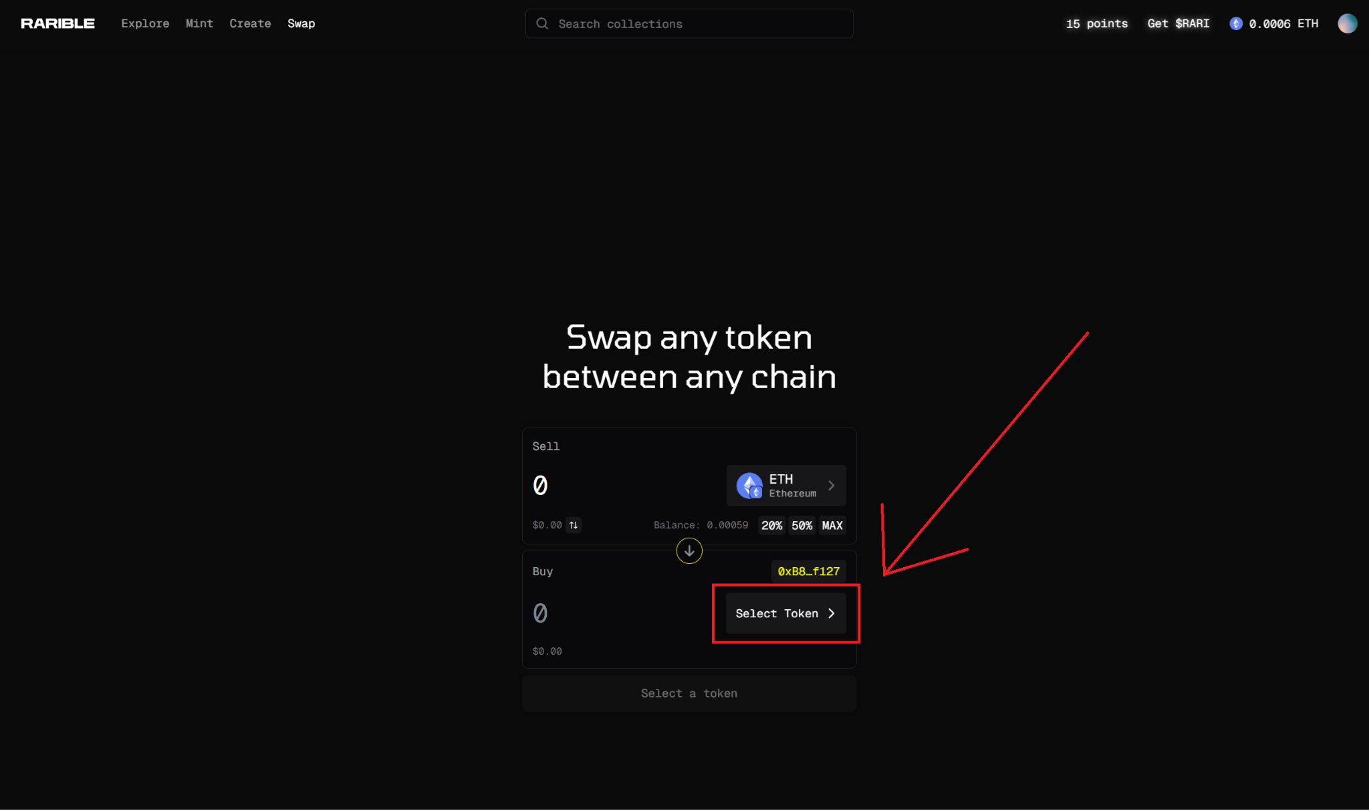Screen dimensions: 1369x811
Task: Focus the Search collections field
Action: 695,23
